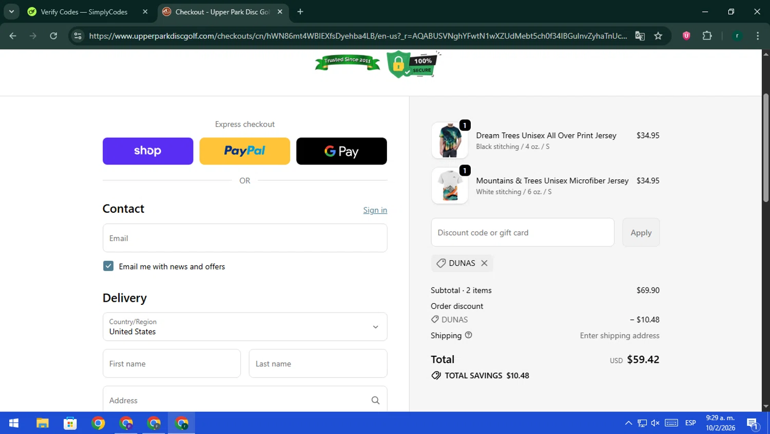Close the Verify Codes — SimplyCodes tab

(x=145, y=12)
